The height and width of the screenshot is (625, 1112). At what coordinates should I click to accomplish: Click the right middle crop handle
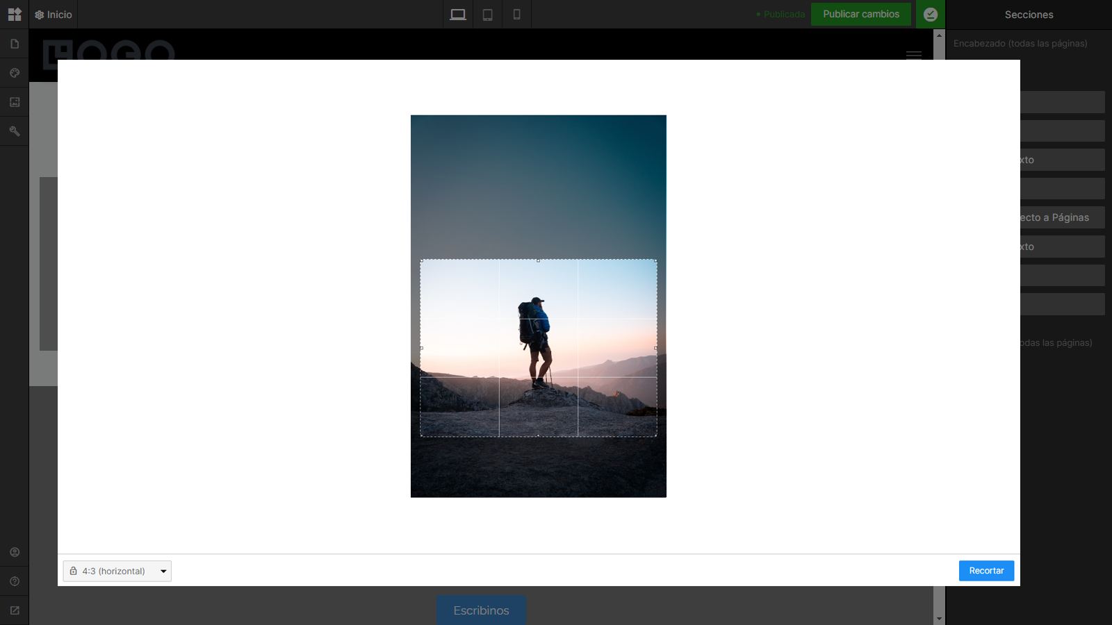[655, 348]
